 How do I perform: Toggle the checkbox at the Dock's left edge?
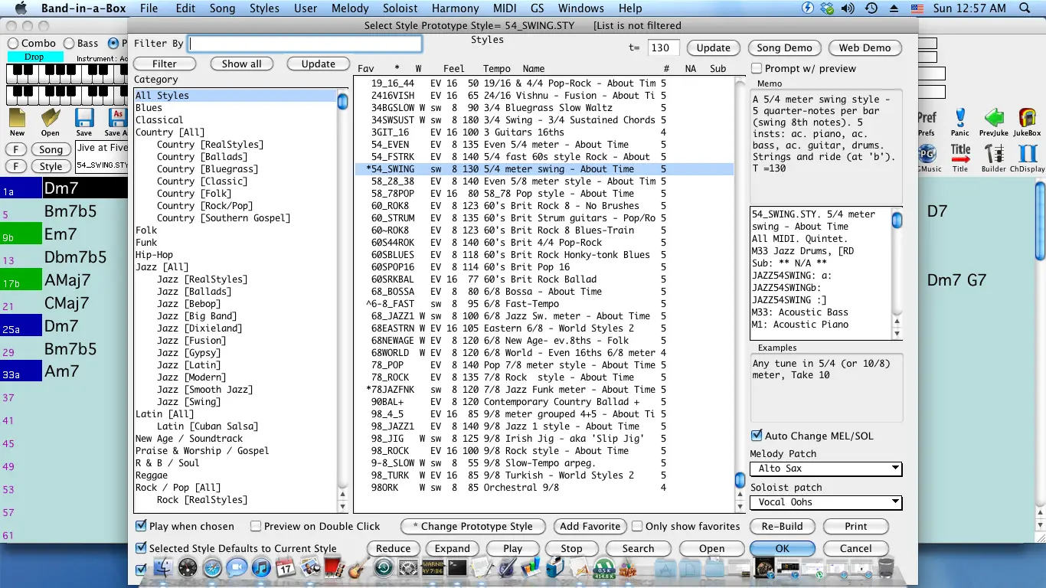141,570
